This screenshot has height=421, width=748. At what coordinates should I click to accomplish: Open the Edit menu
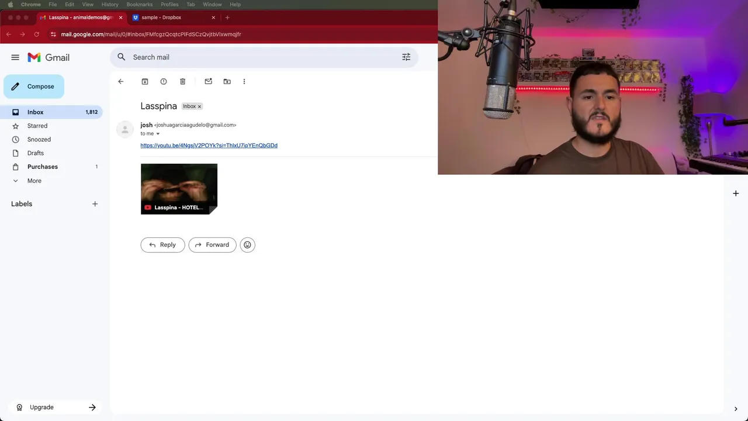(x=70, y=4)
